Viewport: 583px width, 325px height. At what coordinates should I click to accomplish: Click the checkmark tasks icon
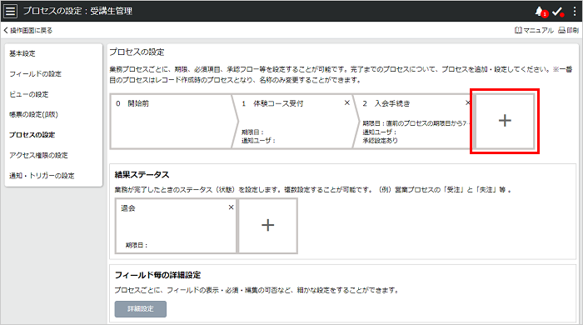point(557,12)
